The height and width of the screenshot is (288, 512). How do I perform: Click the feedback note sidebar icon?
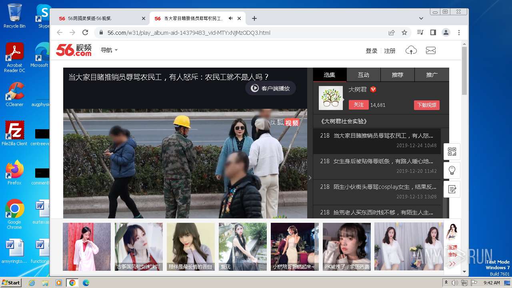pos(452,189)
